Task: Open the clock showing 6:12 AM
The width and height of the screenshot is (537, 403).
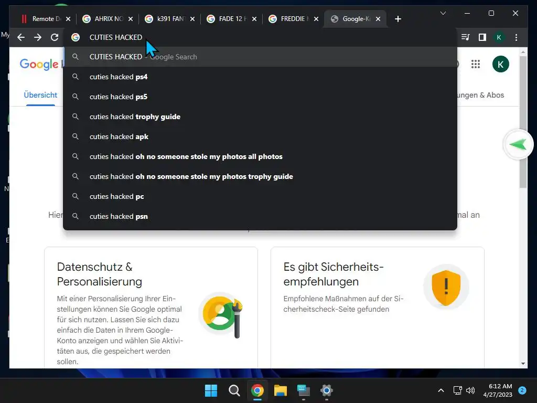Action: click(498, 390)
